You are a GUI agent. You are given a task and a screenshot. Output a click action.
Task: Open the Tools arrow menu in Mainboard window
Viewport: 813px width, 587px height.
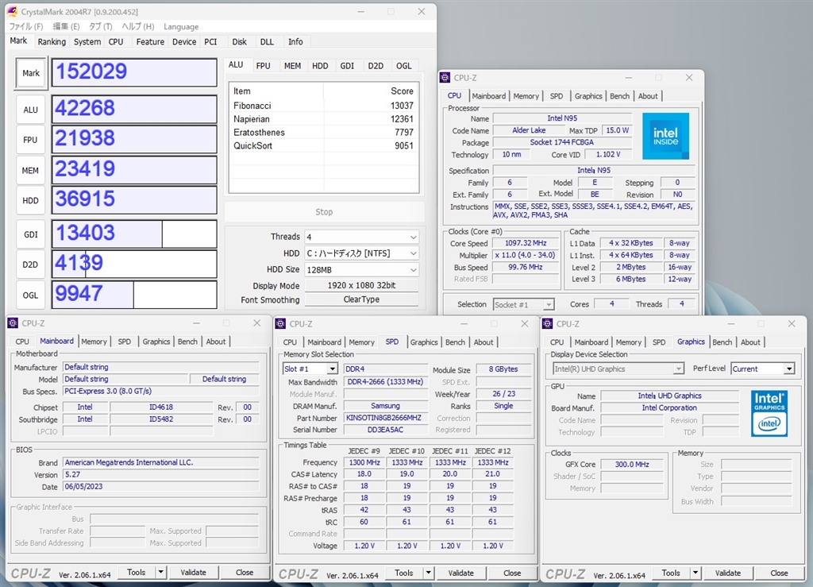160,572
